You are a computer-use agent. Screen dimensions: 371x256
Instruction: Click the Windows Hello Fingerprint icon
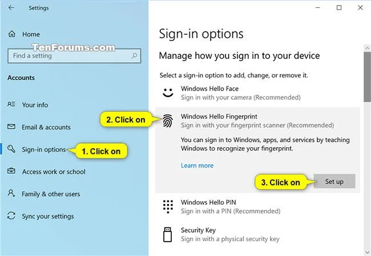pyautogui.click(x=168, y=121)
